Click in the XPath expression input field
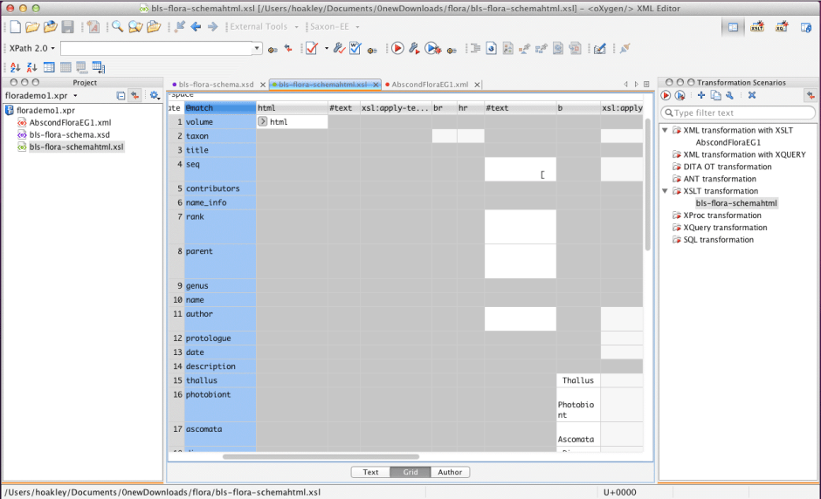Viewport: 821px width, 499px height. pos(156,48)
